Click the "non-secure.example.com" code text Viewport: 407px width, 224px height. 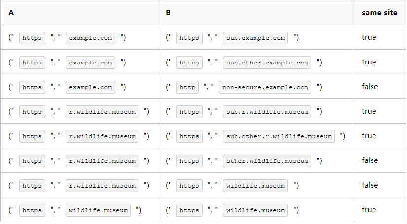[x=265, y=87]
